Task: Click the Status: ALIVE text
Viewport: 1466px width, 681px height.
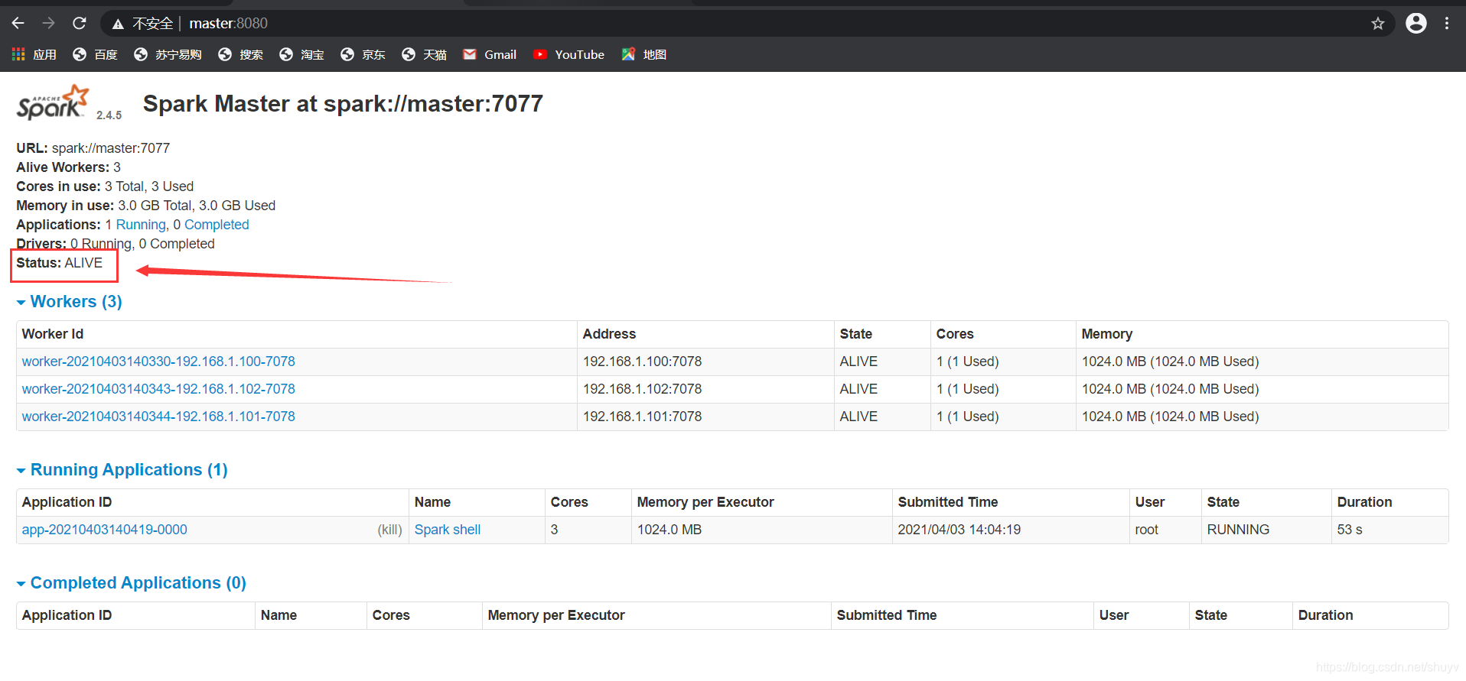Action: tap(59, 263)
